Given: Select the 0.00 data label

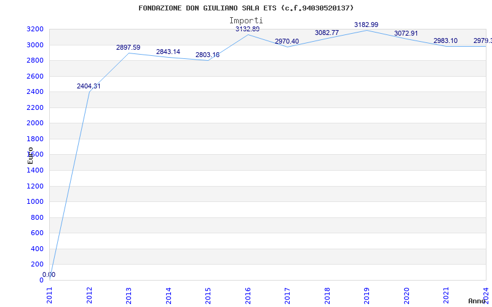Looking at the screenshot, I should point(49,274).
